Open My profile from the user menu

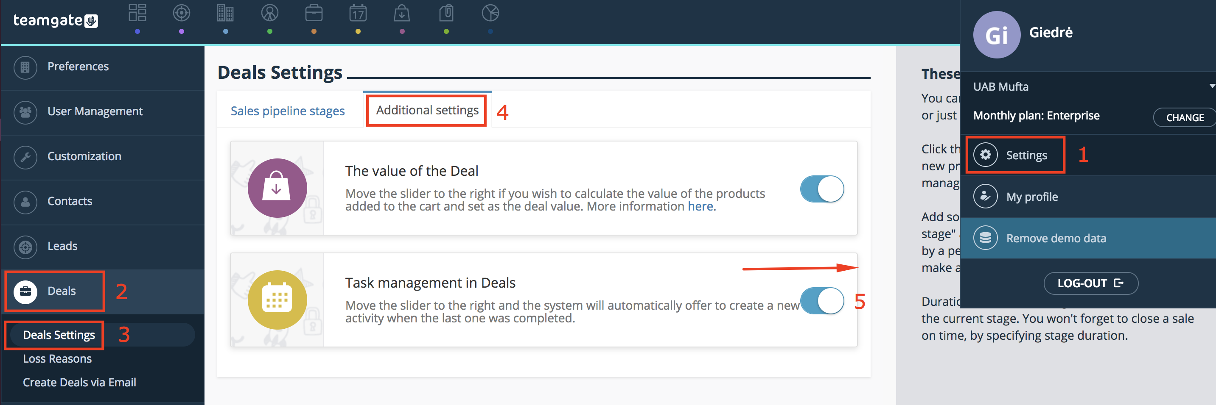pyautogui.click(x=1088, y=196)
